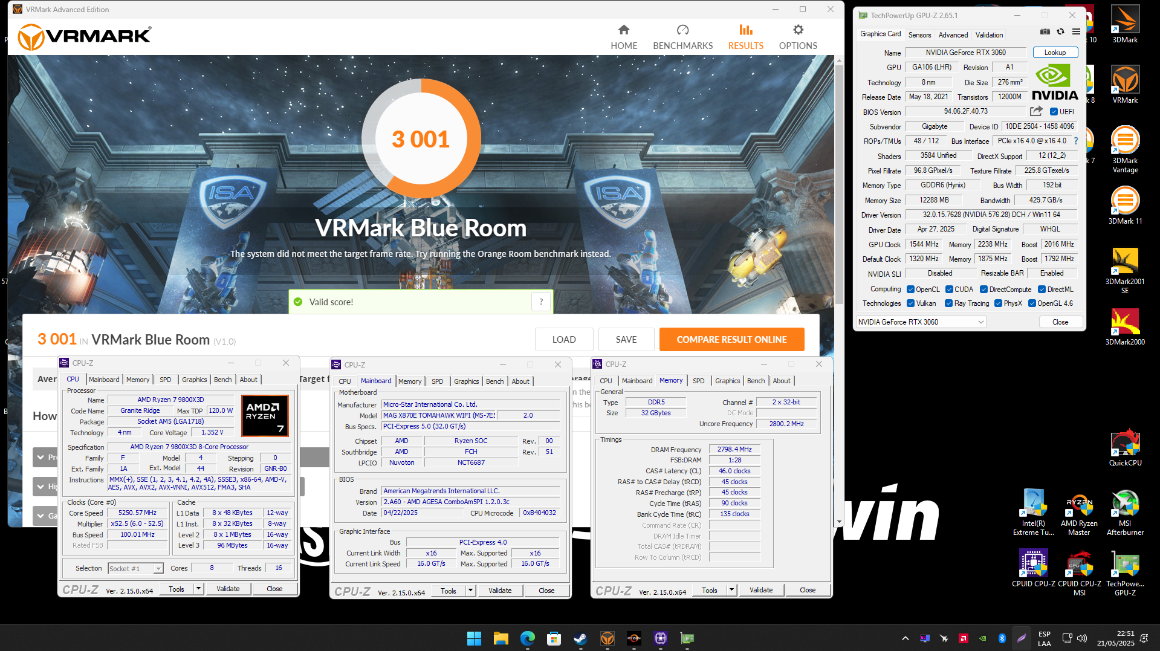
Task: Click the Bus Interface question mark in GPU-Z
Action: point(1076,141)
